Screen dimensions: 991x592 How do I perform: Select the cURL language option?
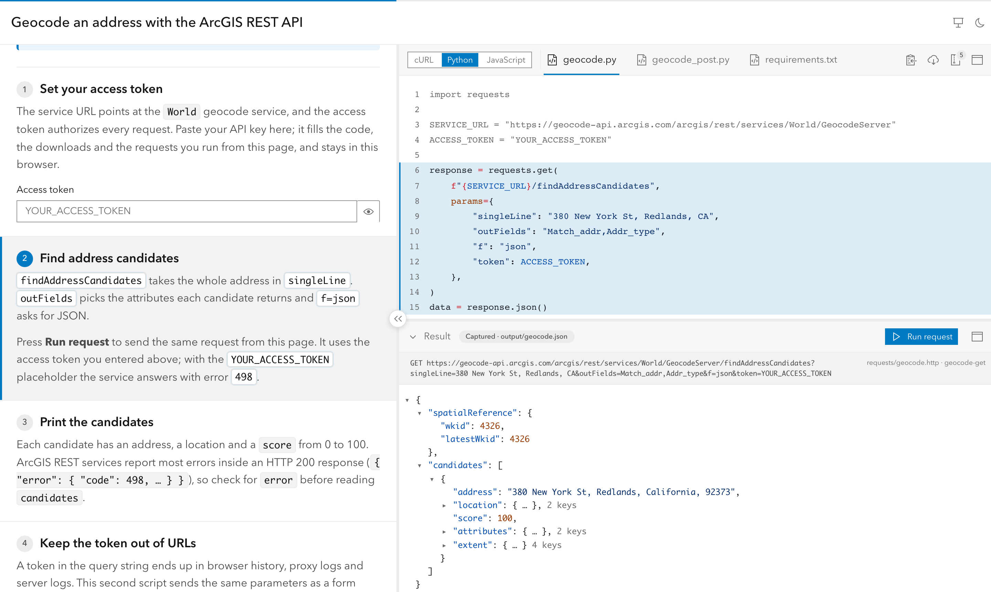click(424, 60)
